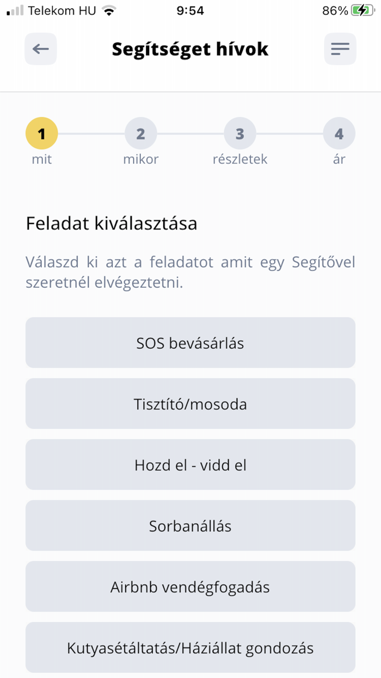Image resolution: width=381 pixels, height=678 pixels.
Task: Select Hozd el - vidd el
Action: [x=190, y=464]
